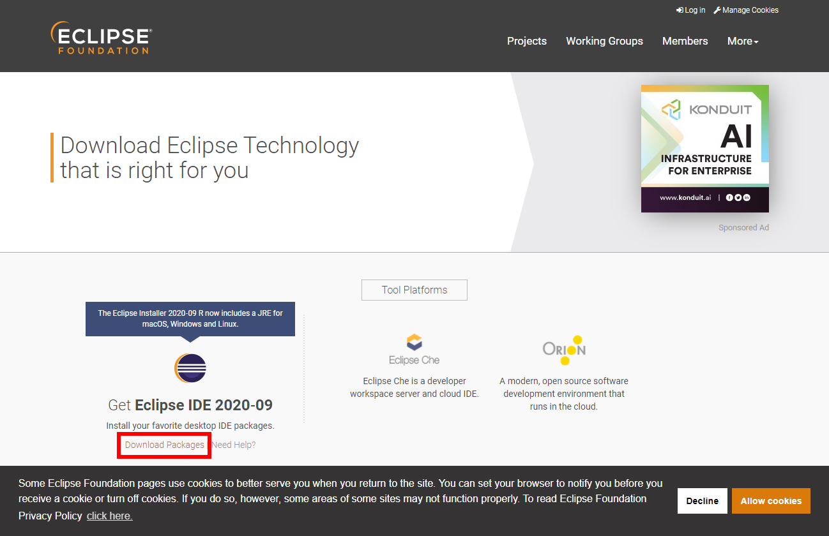Click the 'Get Eclipse IDE 2020-09' heading

click(190, 405)
